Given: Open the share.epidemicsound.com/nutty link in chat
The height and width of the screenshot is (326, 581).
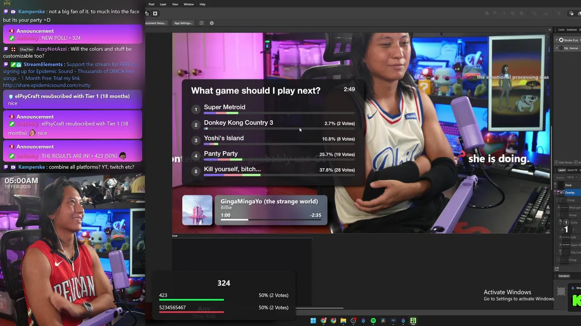Looking at the screenshot, I should coord(46,85).
